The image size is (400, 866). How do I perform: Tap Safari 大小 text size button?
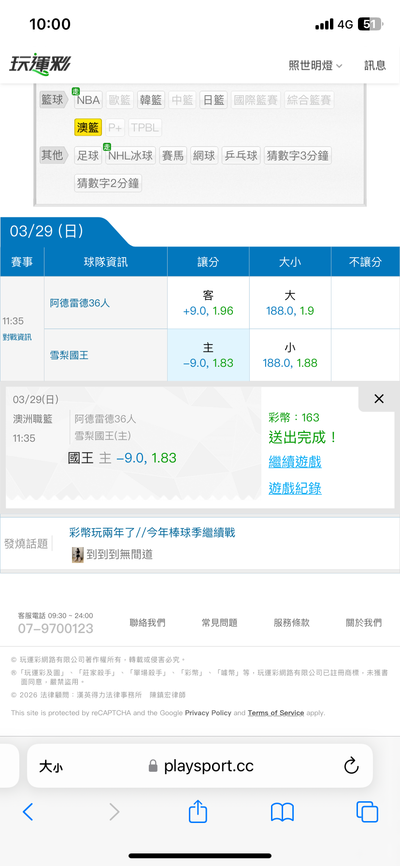click(x=51, y=766)
